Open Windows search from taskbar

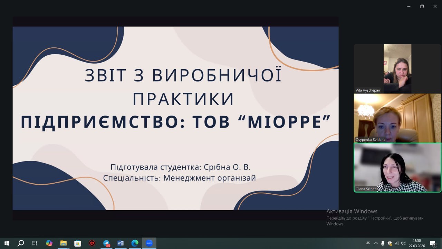coord(21,243)
